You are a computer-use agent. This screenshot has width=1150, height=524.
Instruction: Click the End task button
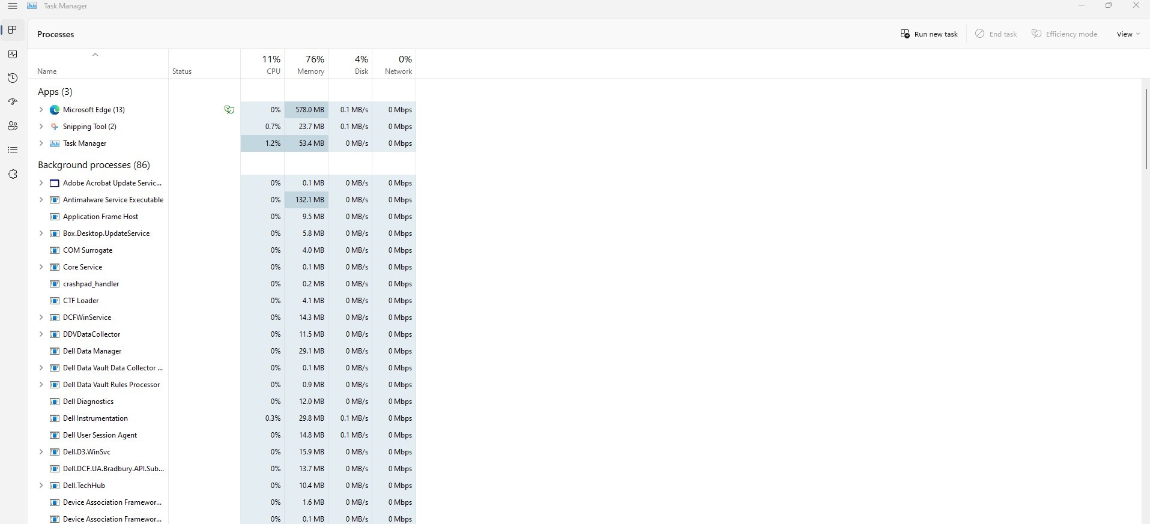[996, 34]
